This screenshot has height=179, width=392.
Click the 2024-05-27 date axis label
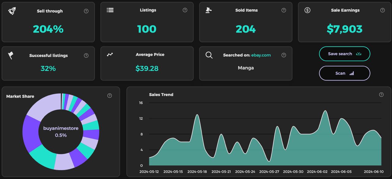tap(269, 172)
